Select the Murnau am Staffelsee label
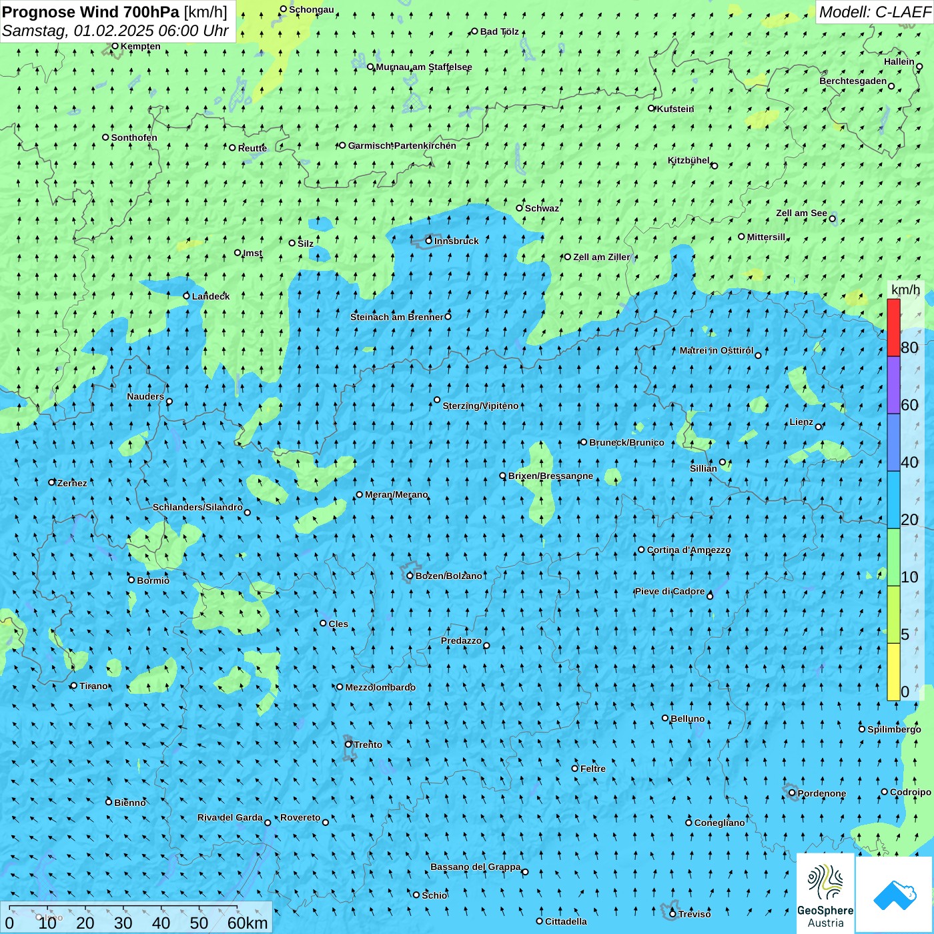Screen dimensions: 934x934 (x=424, y=67)
